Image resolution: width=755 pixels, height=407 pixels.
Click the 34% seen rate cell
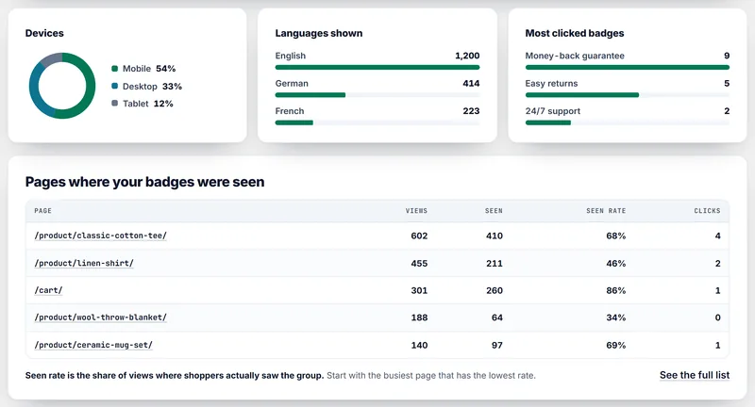coord(616,317)
